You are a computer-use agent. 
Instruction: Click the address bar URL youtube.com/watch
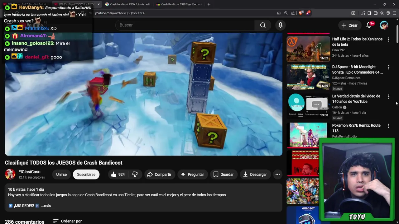coord(120,13)
